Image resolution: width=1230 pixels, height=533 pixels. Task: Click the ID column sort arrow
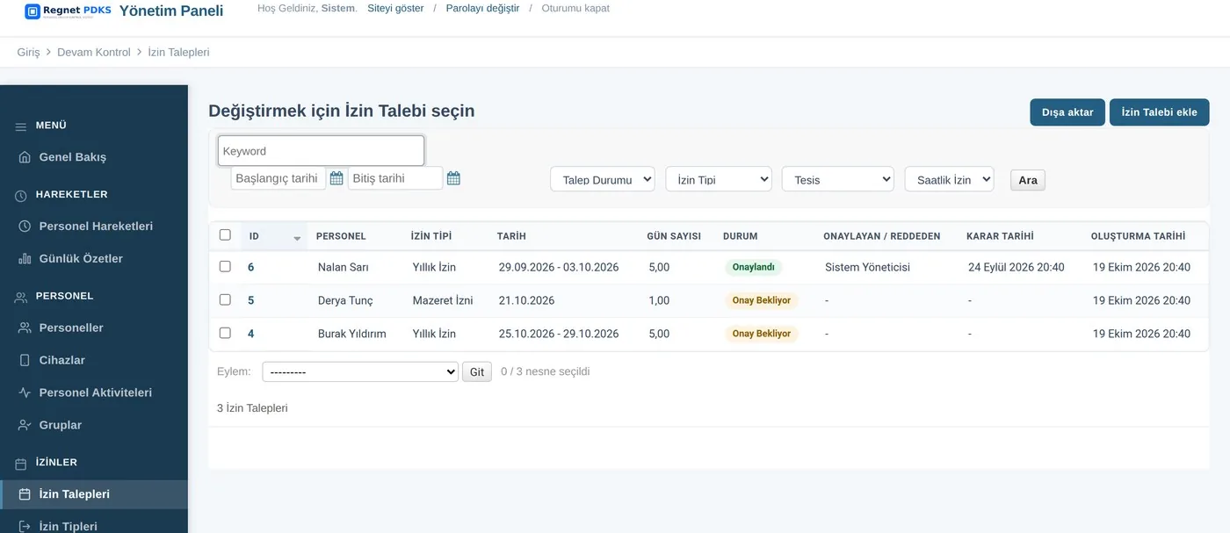pos(297,238)
